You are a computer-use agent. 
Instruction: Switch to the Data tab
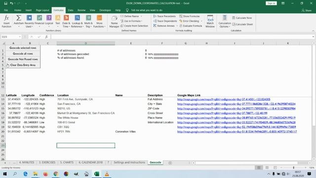[71, 10]
